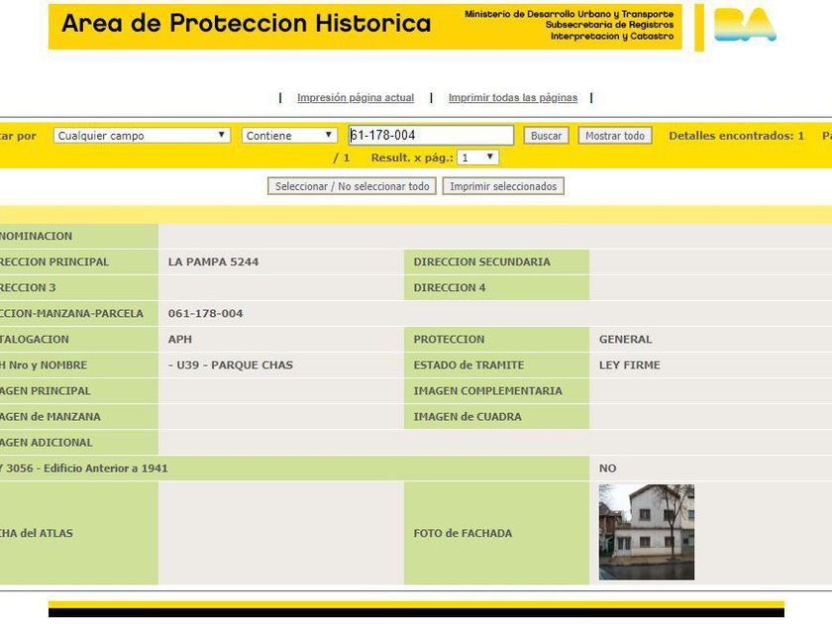Open the facade photo thumbnail
Viewport: 832px width, 624px height.
click(x=646, y=532)
